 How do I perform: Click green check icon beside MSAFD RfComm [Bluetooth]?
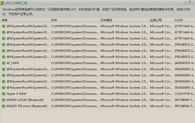pyautogui.click(x=4, y=106)
